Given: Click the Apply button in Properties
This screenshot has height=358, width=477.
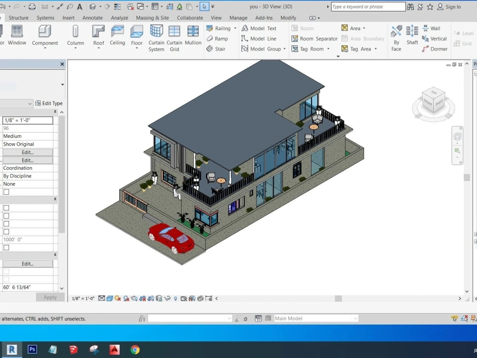Looking at the screenshot, I should tap(50, 297).
